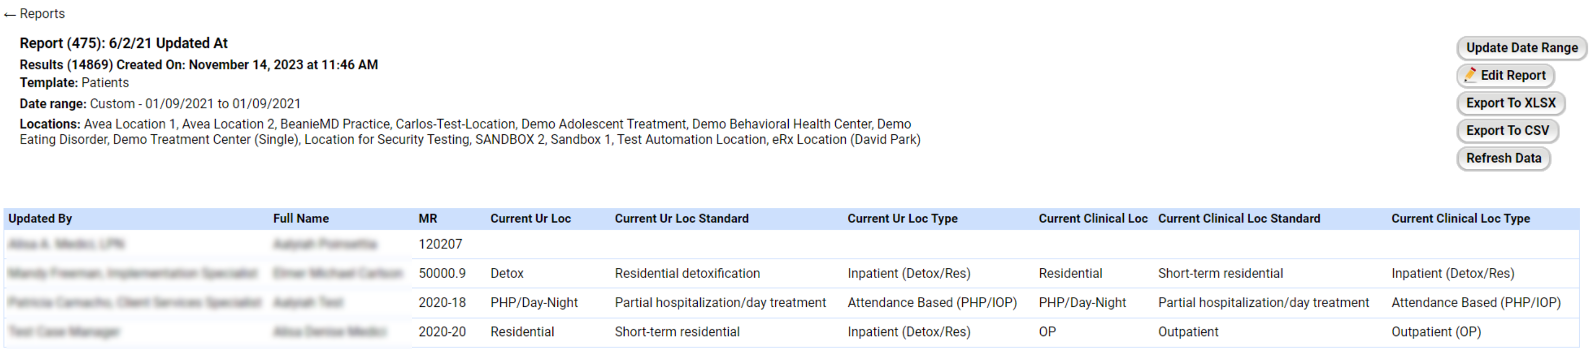
Task: Click the Current Clinical Loc Standard header
Action: tap(1239, 218)
